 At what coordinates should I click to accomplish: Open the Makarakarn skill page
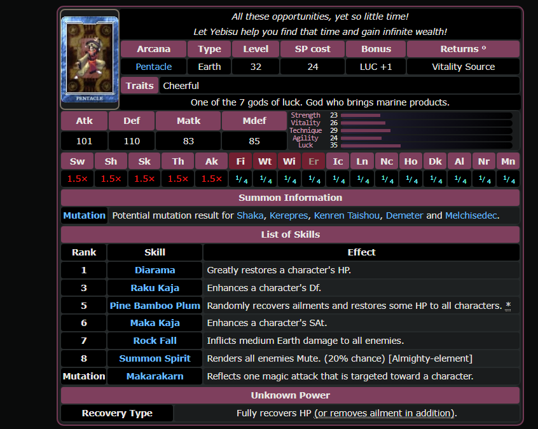click(155, 376)
